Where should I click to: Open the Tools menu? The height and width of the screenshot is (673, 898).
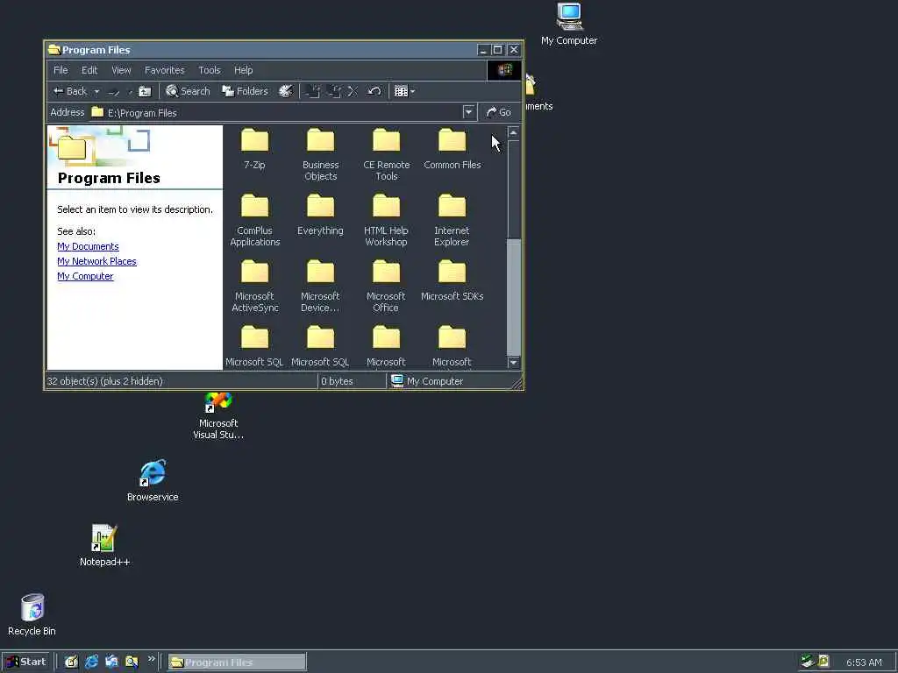coord(209,70)
